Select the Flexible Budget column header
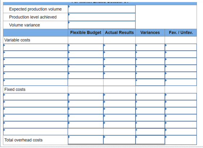This screenshot has height=148, width=203. 86,33
